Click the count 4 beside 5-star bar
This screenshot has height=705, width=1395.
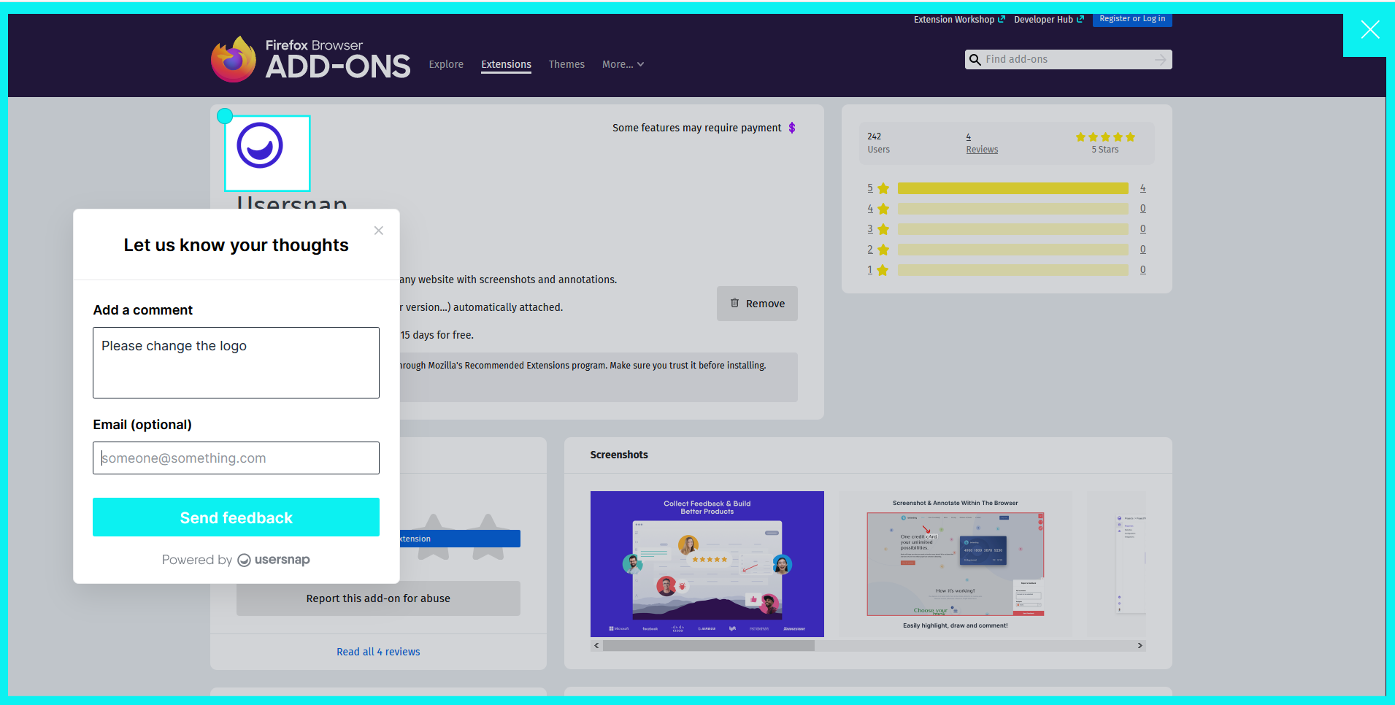click(1142, 188)
